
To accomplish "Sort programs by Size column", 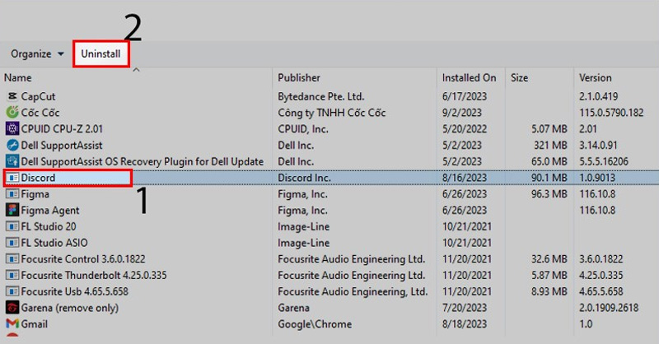I will (520, 78).
